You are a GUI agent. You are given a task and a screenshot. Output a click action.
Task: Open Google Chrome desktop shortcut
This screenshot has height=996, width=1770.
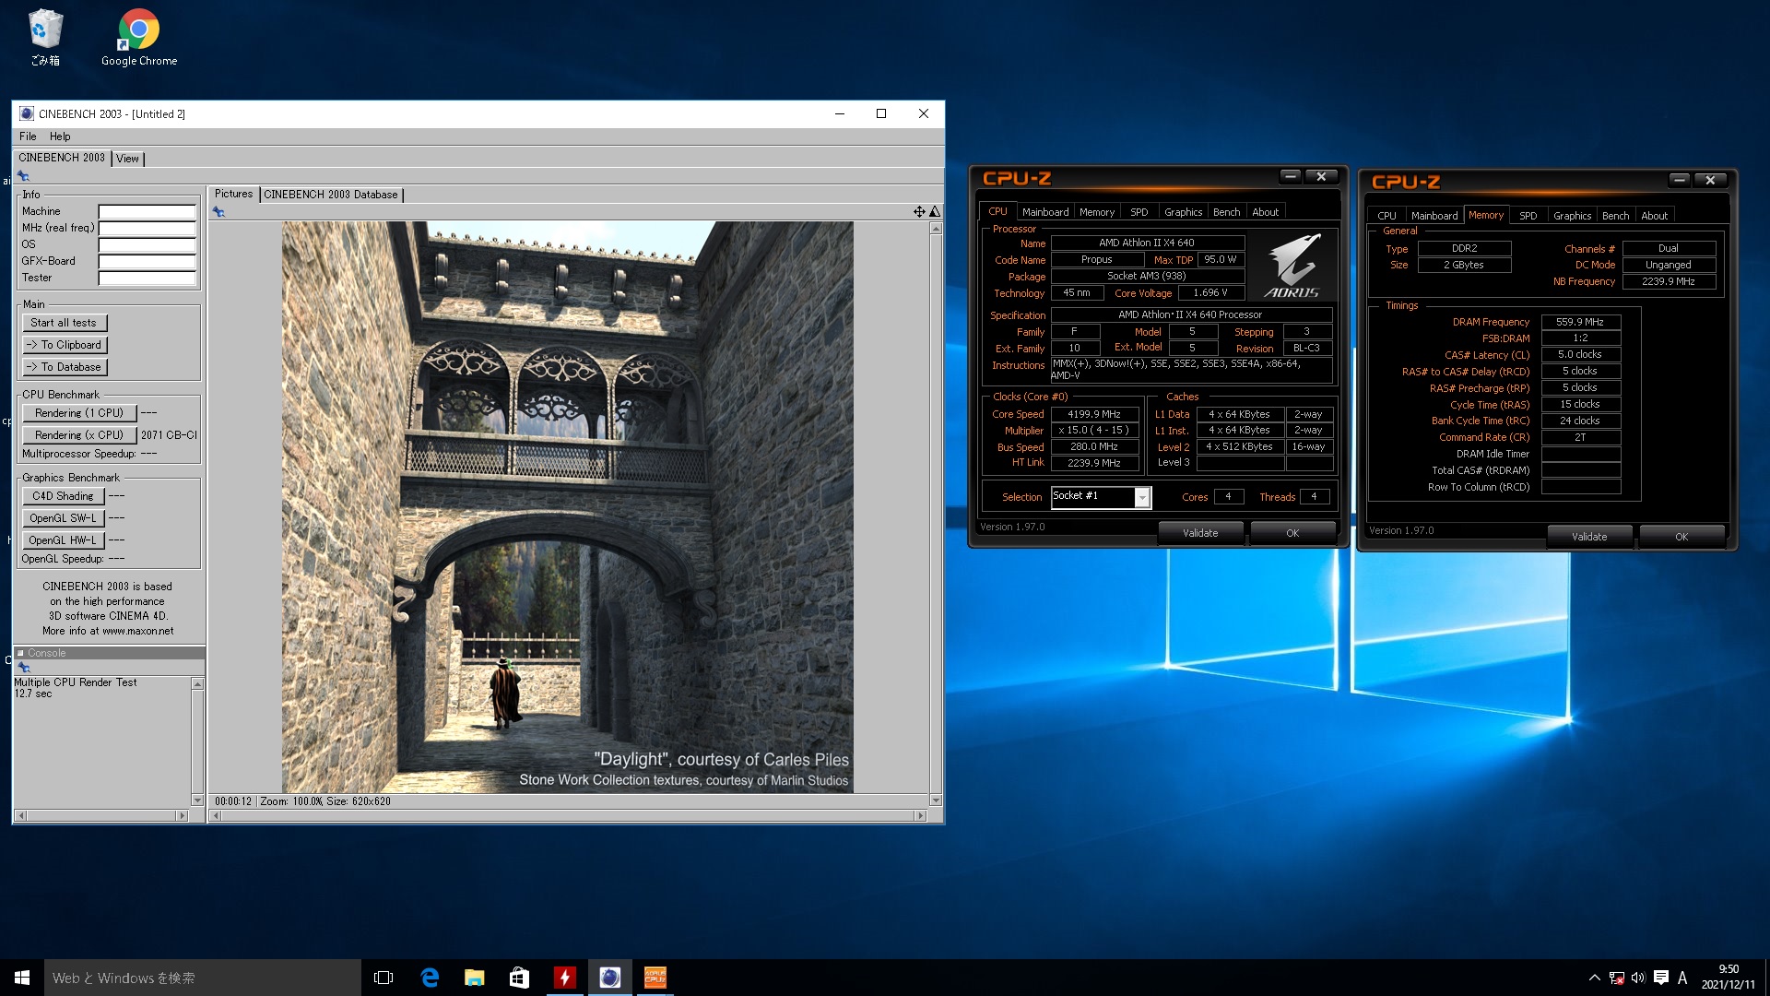coord(139,38)
